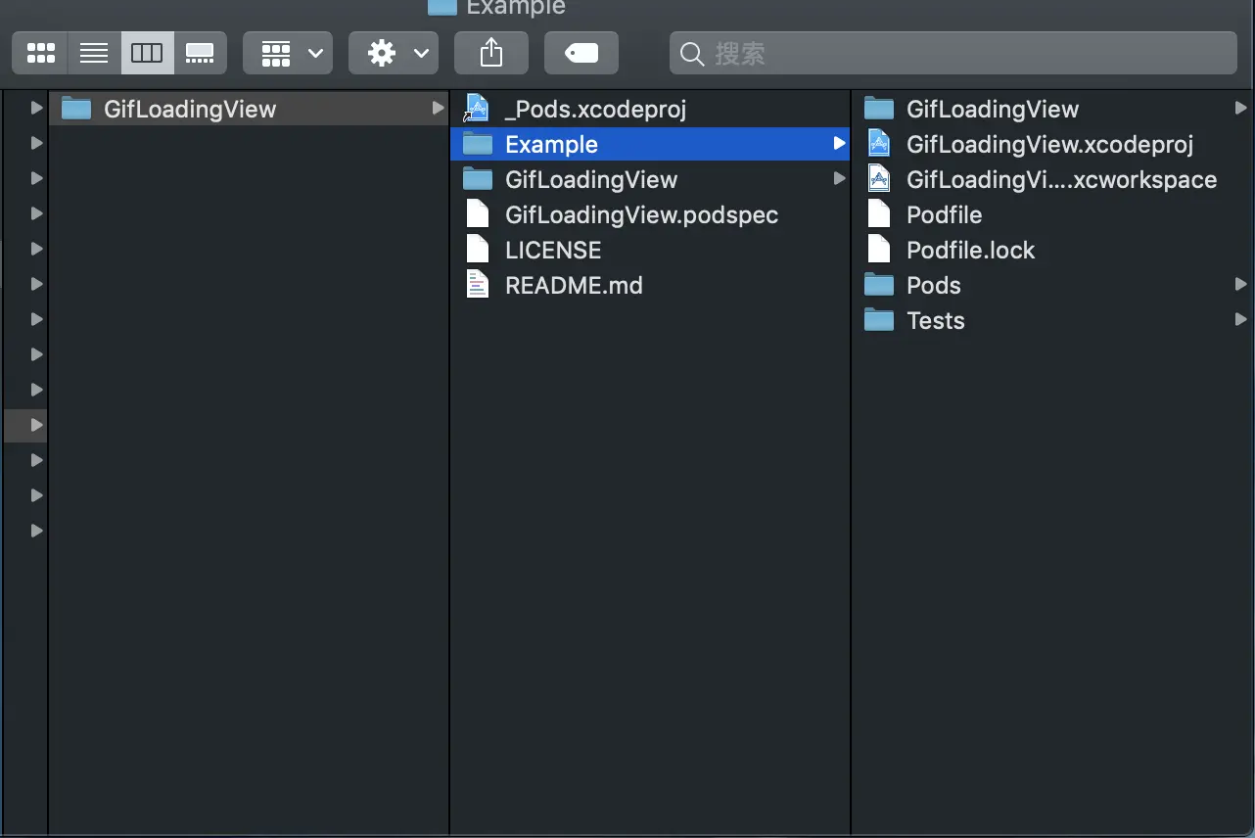Click the README.md document icon
The width and height of the screenshot is (1255, 838).
478,285
